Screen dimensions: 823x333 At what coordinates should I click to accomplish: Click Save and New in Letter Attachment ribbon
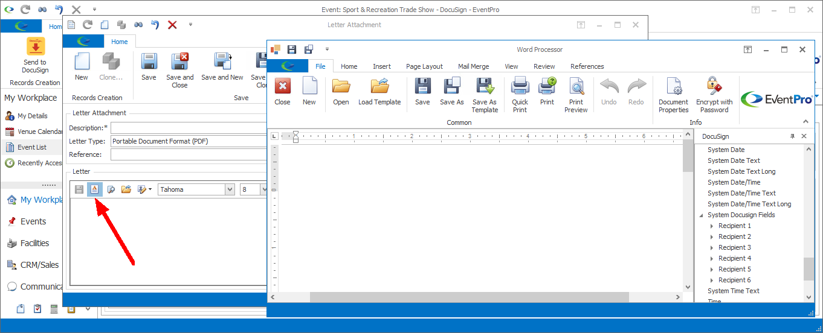[x=222, y=66]
